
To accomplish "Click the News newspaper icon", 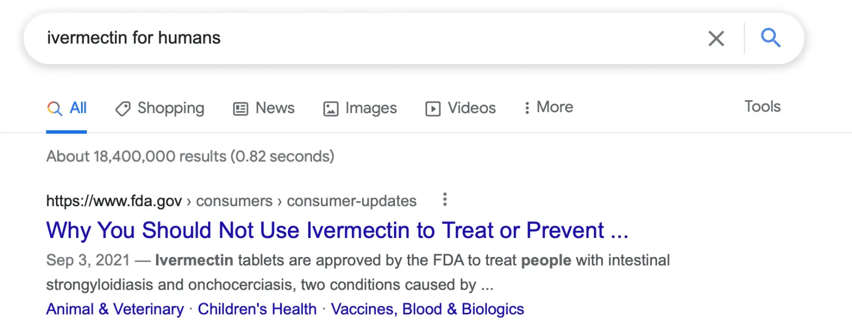I will pyautogui.click(x=241, y=109).
